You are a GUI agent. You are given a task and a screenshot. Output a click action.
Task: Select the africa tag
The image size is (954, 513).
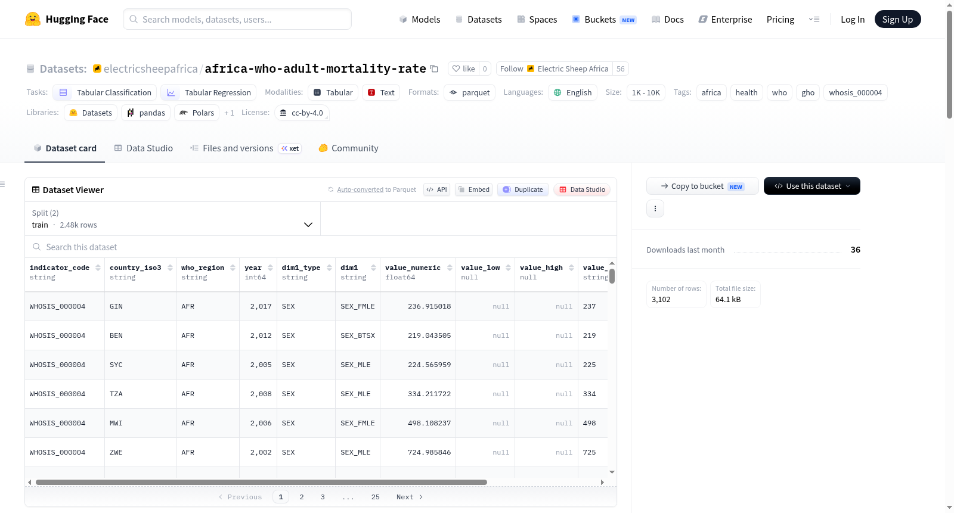click(x=711, y=92)
